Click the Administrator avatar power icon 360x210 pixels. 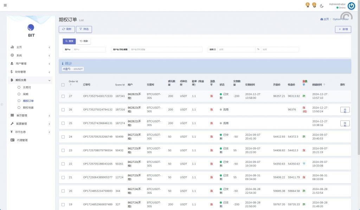[x=351, y=6]
